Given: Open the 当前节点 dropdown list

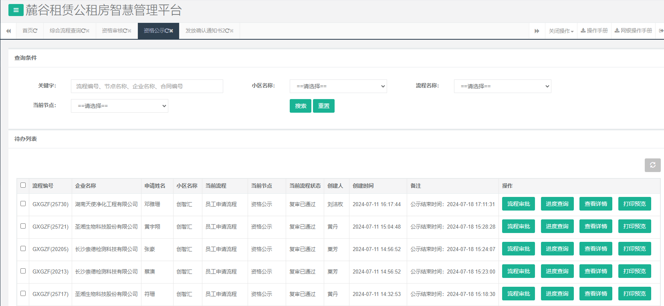Looking at the screenshot, I should [119, 106].
